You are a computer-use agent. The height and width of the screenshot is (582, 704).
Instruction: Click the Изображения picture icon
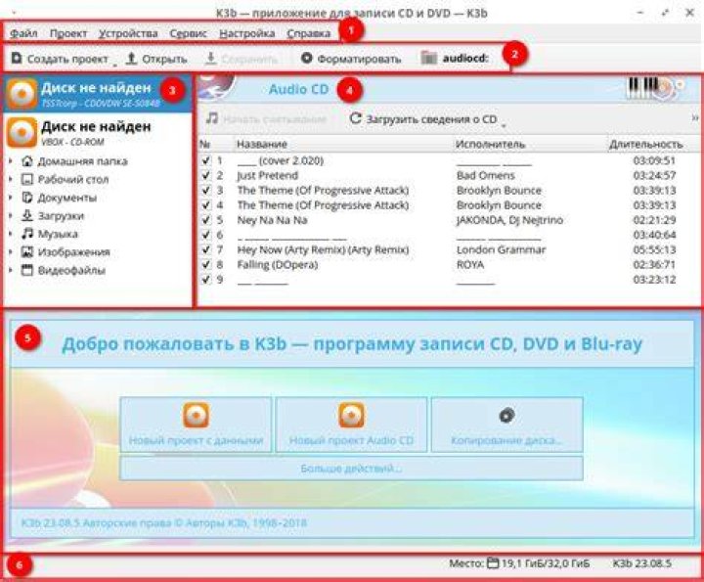coord(27,252)
